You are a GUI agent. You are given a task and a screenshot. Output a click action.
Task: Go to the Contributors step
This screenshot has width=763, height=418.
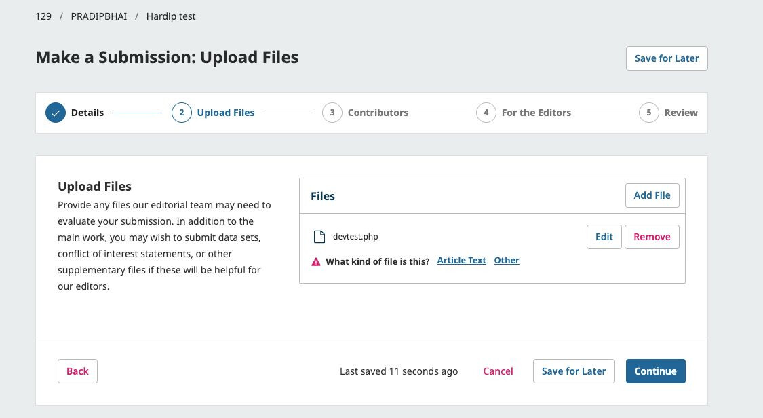378,113
